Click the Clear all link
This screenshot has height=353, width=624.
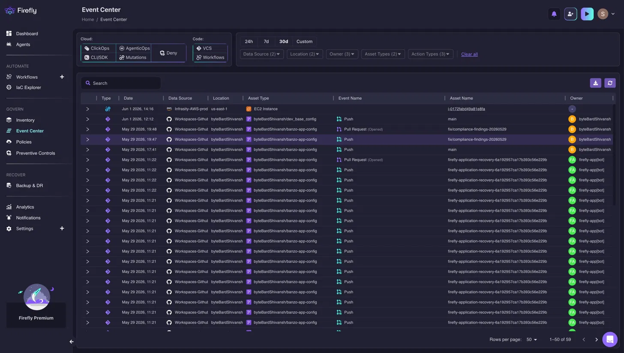[469, 54]
